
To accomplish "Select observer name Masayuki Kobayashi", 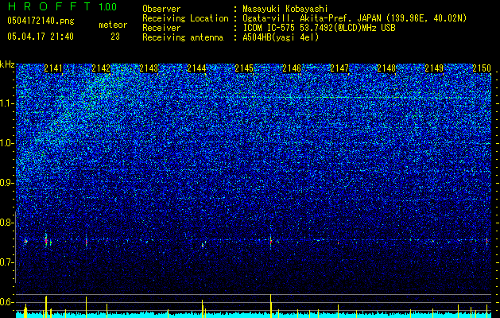I will 285,9.
